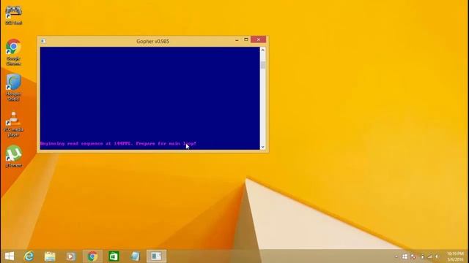
Task: Open the taskbar clock and date
Action: coord(455,256)
